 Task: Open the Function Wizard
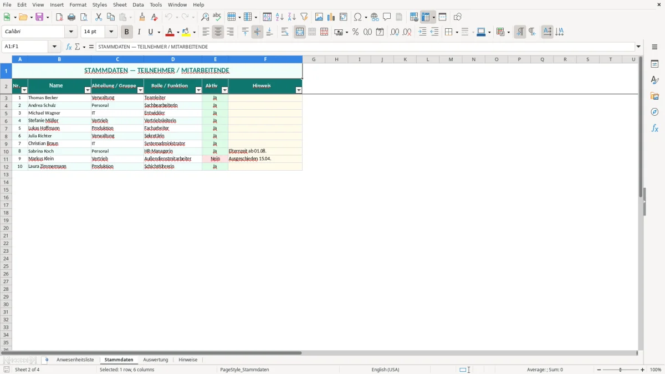69,47
